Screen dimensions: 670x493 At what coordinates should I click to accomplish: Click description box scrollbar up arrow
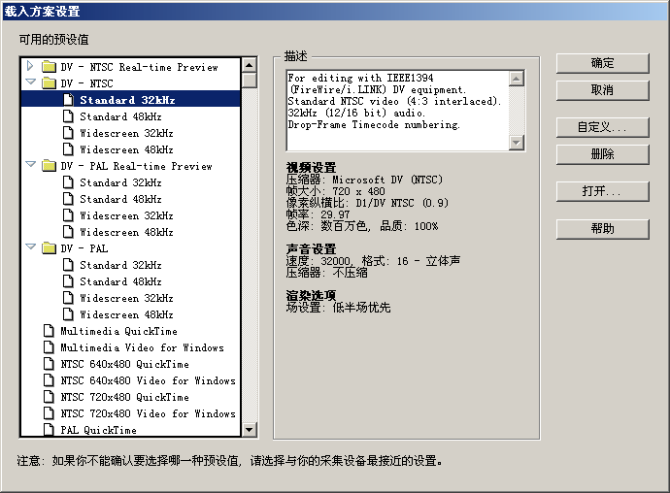coord(517,79)
